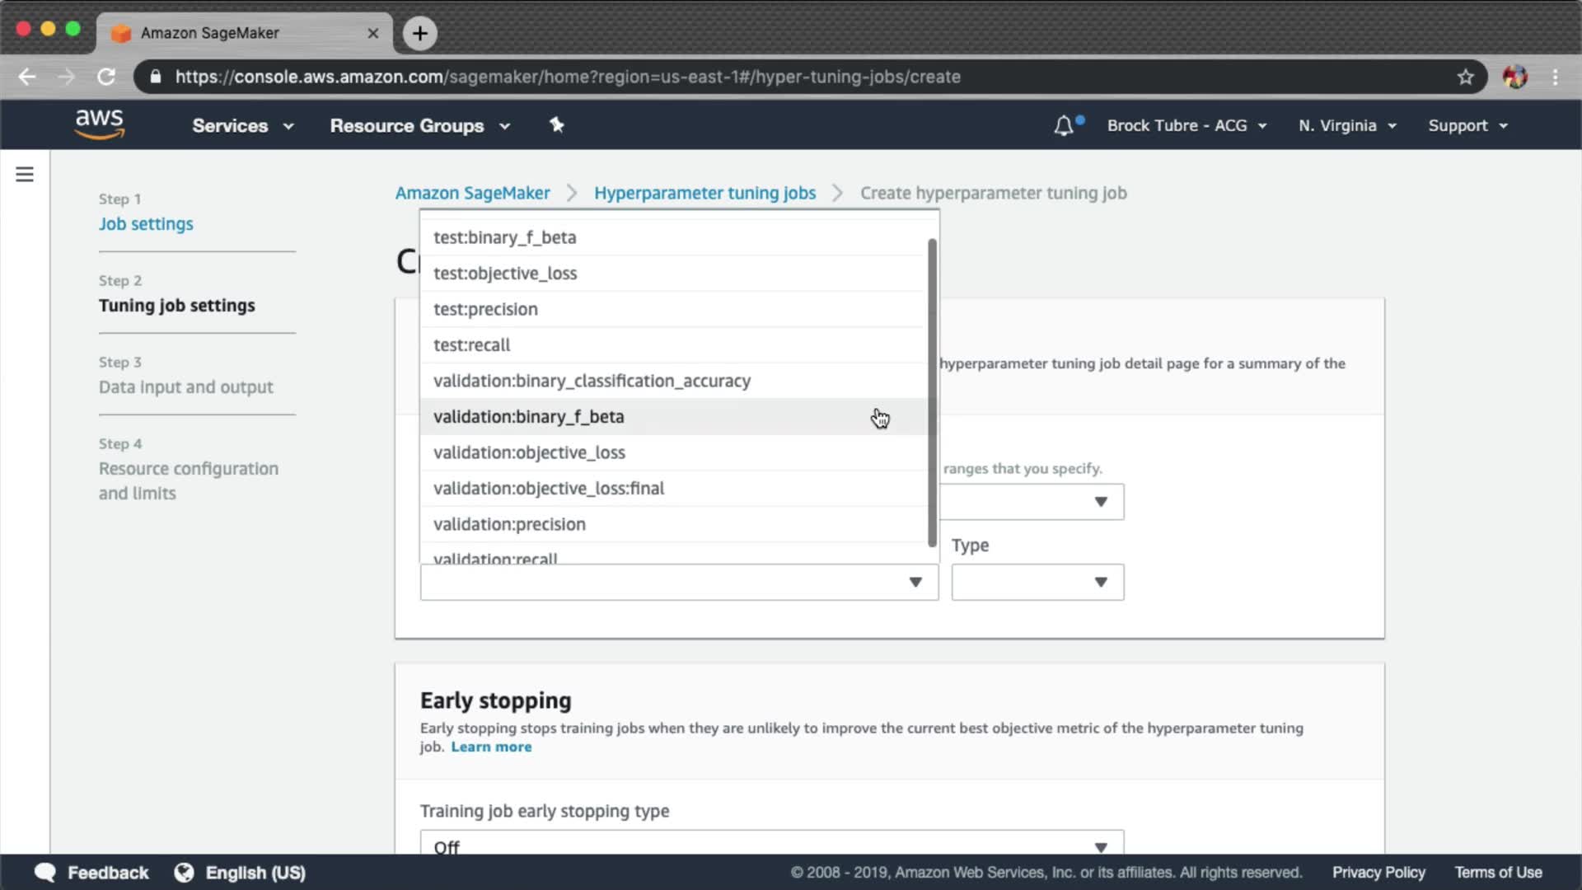Go back using browser back arrow

[x=27, y=77]
